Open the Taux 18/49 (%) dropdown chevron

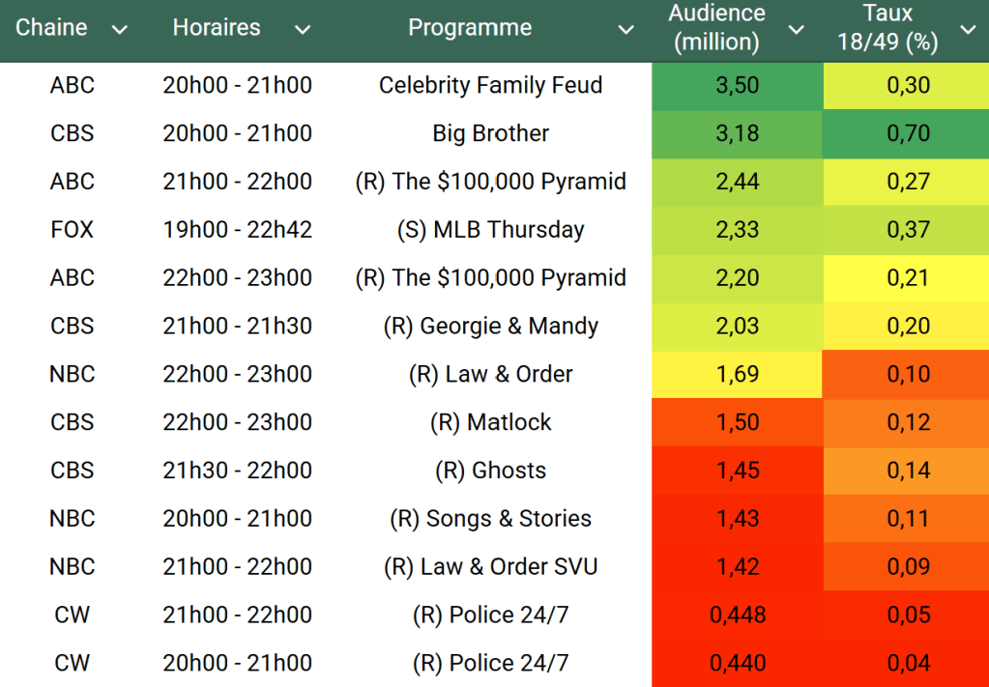tap(968, 30)
